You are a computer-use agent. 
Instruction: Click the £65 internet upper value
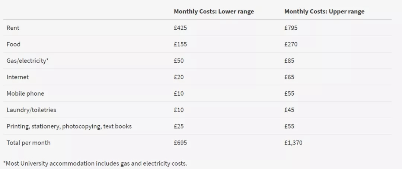click(289, 77)
